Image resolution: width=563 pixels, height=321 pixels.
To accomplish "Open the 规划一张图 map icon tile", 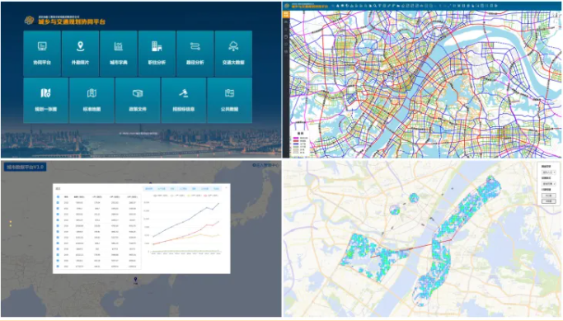I will 45,101.
